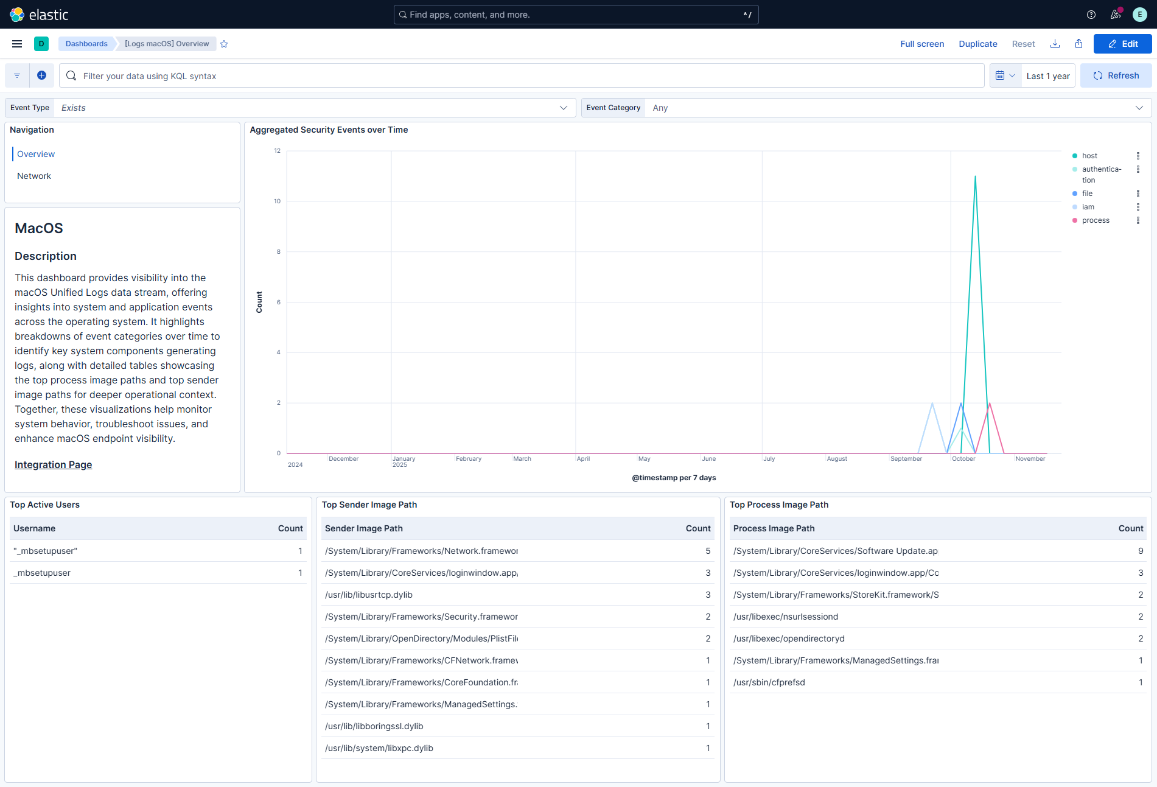This screenshot has height=787, width=1157.
Task: Star the [Logs macOS] Overview dashboard
Action: click(223, 43)
